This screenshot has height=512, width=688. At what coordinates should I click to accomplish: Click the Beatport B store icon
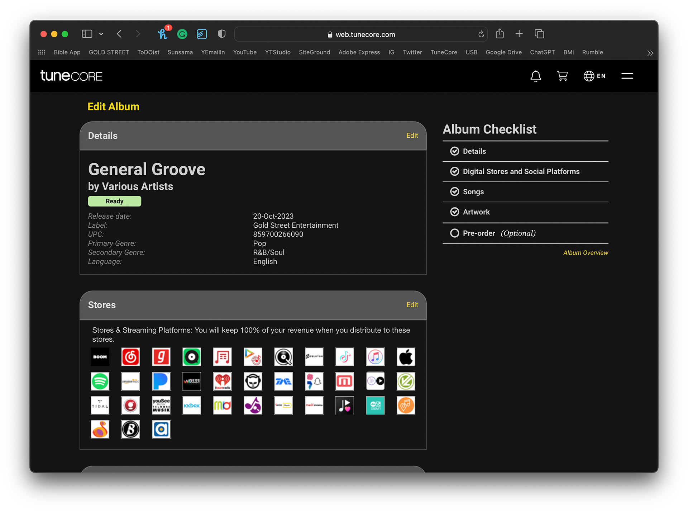tap(130, 430)
